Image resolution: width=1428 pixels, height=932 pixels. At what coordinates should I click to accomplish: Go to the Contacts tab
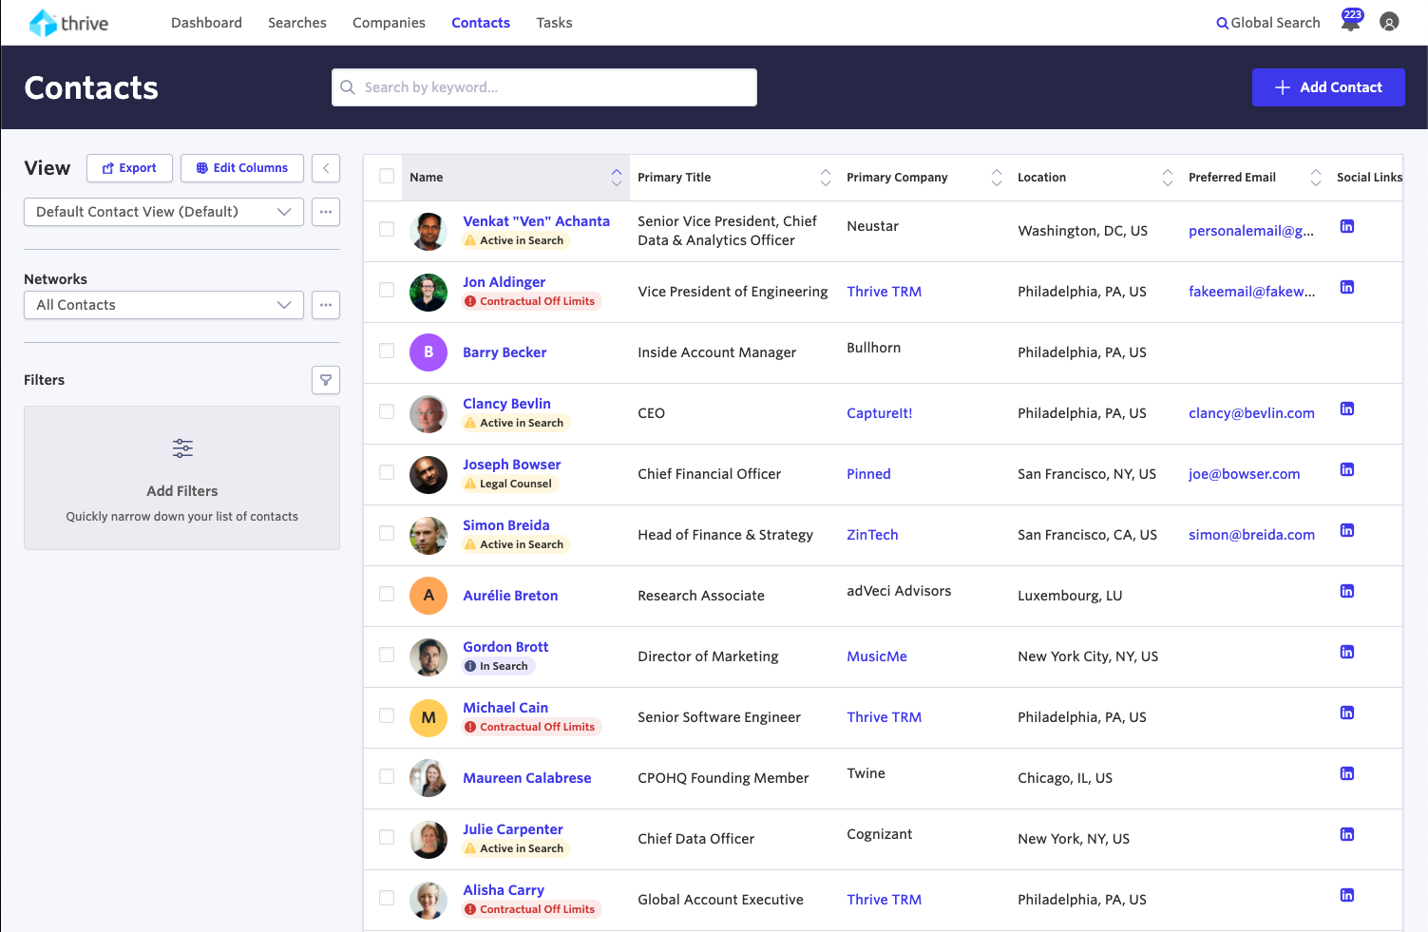[481, 23]
